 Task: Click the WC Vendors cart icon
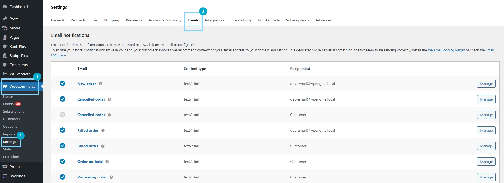[x=5, y=74]
